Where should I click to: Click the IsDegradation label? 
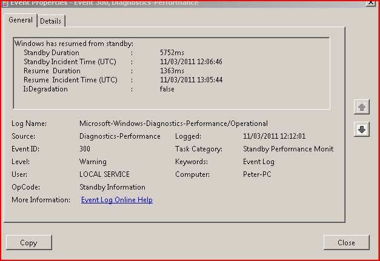45,89
